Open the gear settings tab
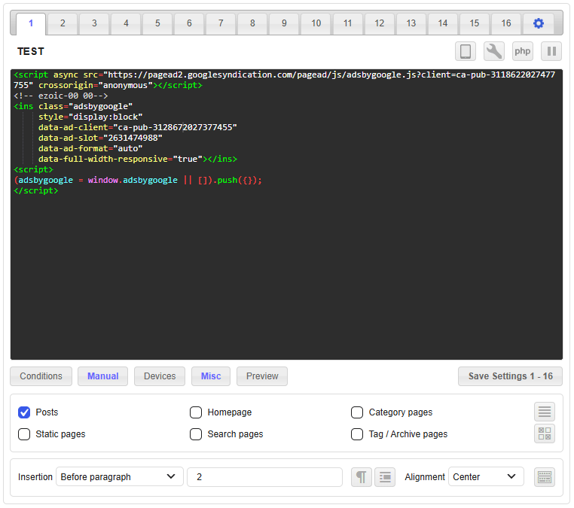Screen dimensions: 574x508 click(x=538, y=23)
